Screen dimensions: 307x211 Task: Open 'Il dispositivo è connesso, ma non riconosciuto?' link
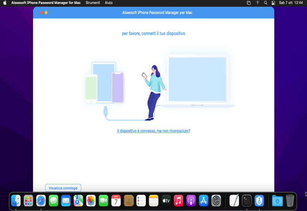click(x=153, y=131)
